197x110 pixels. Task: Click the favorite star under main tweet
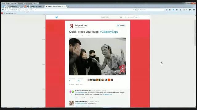[x=82, y=35]
